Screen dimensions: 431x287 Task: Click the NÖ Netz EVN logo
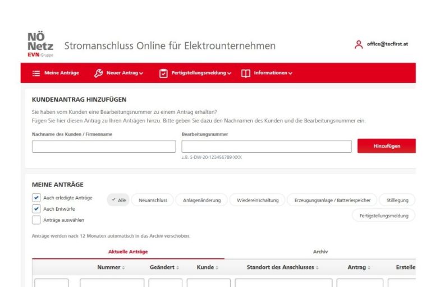[x=40, y=45]
